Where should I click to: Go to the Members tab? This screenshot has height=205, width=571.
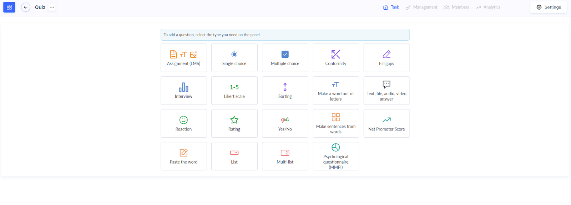click(x=456, y=7)
